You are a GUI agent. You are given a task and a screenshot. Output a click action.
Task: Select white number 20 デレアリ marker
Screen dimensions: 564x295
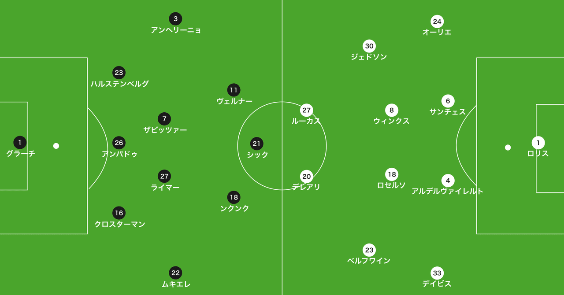[307, 177]
